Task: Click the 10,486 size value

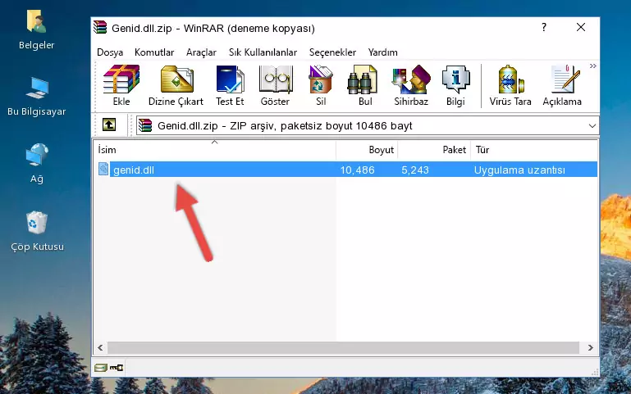Action: (357, 170)
